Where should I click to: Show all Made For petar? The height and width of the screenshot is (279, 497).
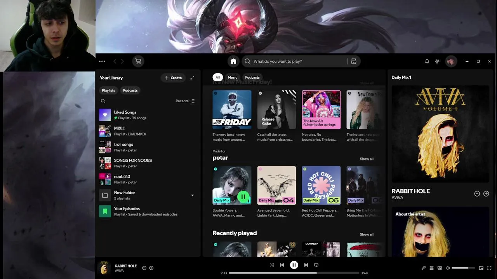coord(367,159)
